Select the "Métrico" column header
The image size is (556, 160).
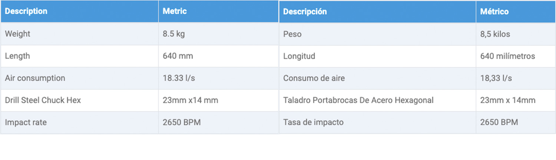[494, 11]
